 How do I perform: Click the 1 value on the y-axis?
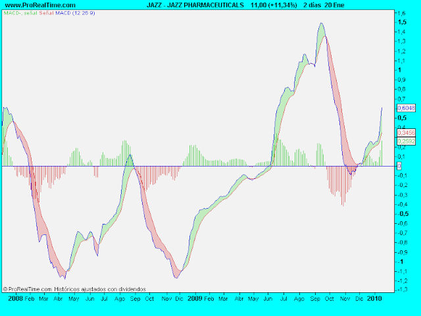point(399,70)
